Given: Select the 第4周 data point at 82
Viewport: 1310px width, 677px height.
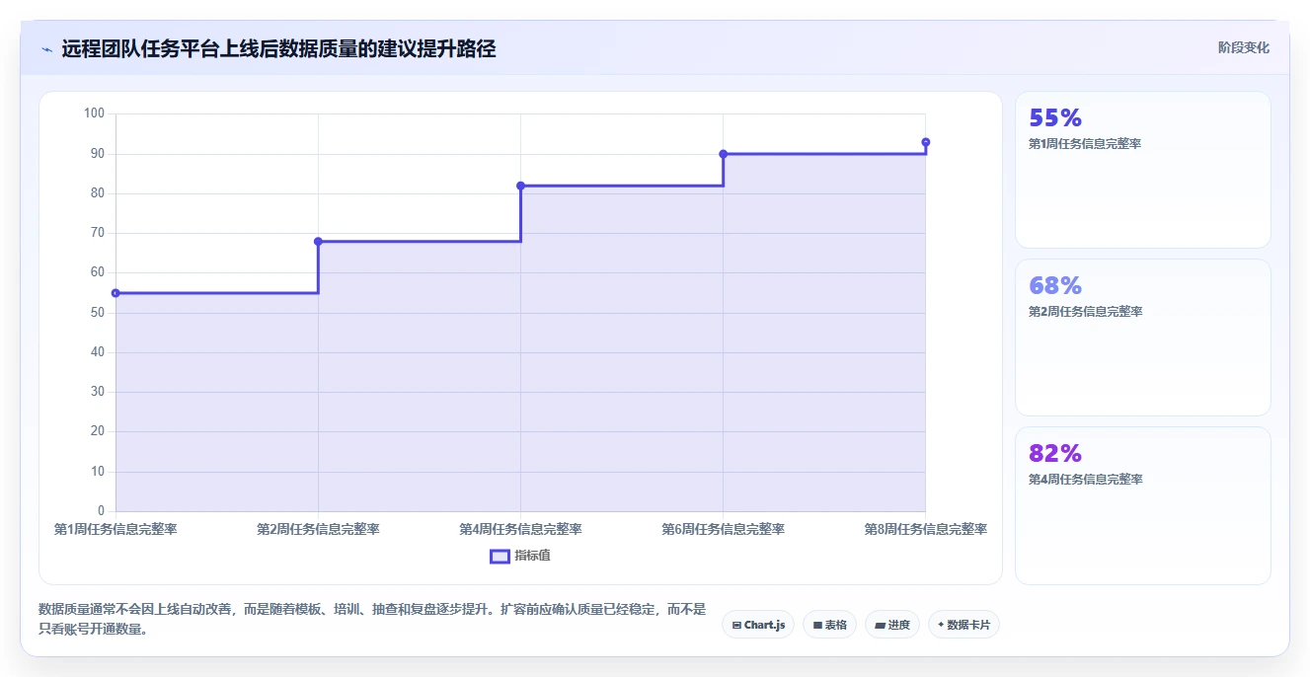Looking at the screenshot, I should [520, 186].
